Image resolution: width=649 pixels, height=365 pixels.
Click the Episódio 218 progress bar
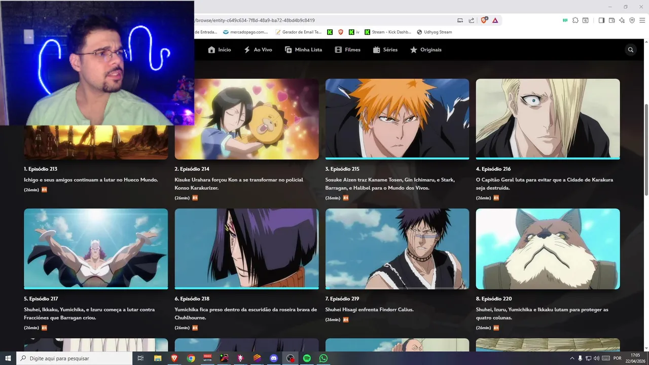click(x=246, y=288)
